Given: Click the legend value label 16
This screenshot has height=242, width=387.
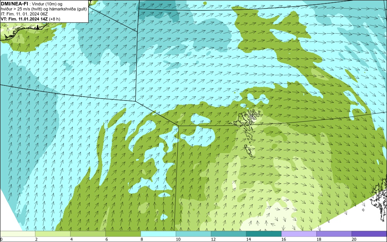Looking at the screenshot, I should [284, 239].
